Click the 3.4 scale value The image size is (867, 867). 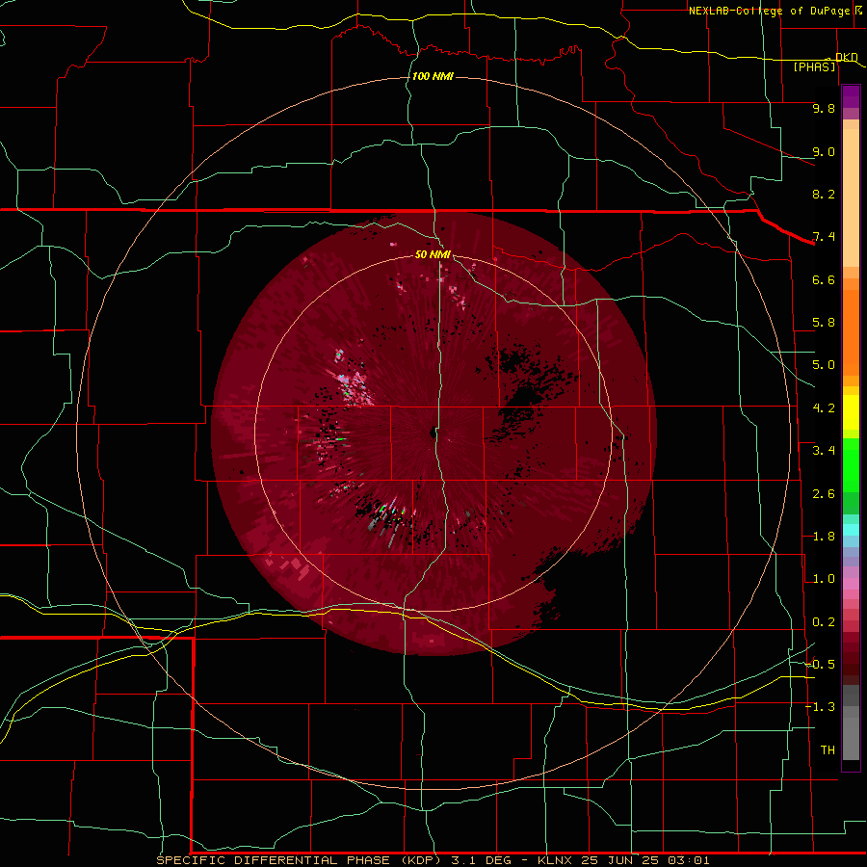824,451
